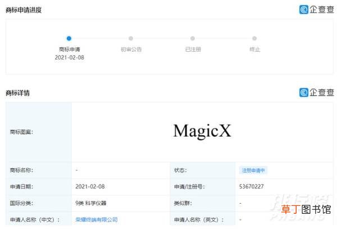Screen dimensions: 337x229
Task: Click the 国际分类 field label
Action: (21, 203)
